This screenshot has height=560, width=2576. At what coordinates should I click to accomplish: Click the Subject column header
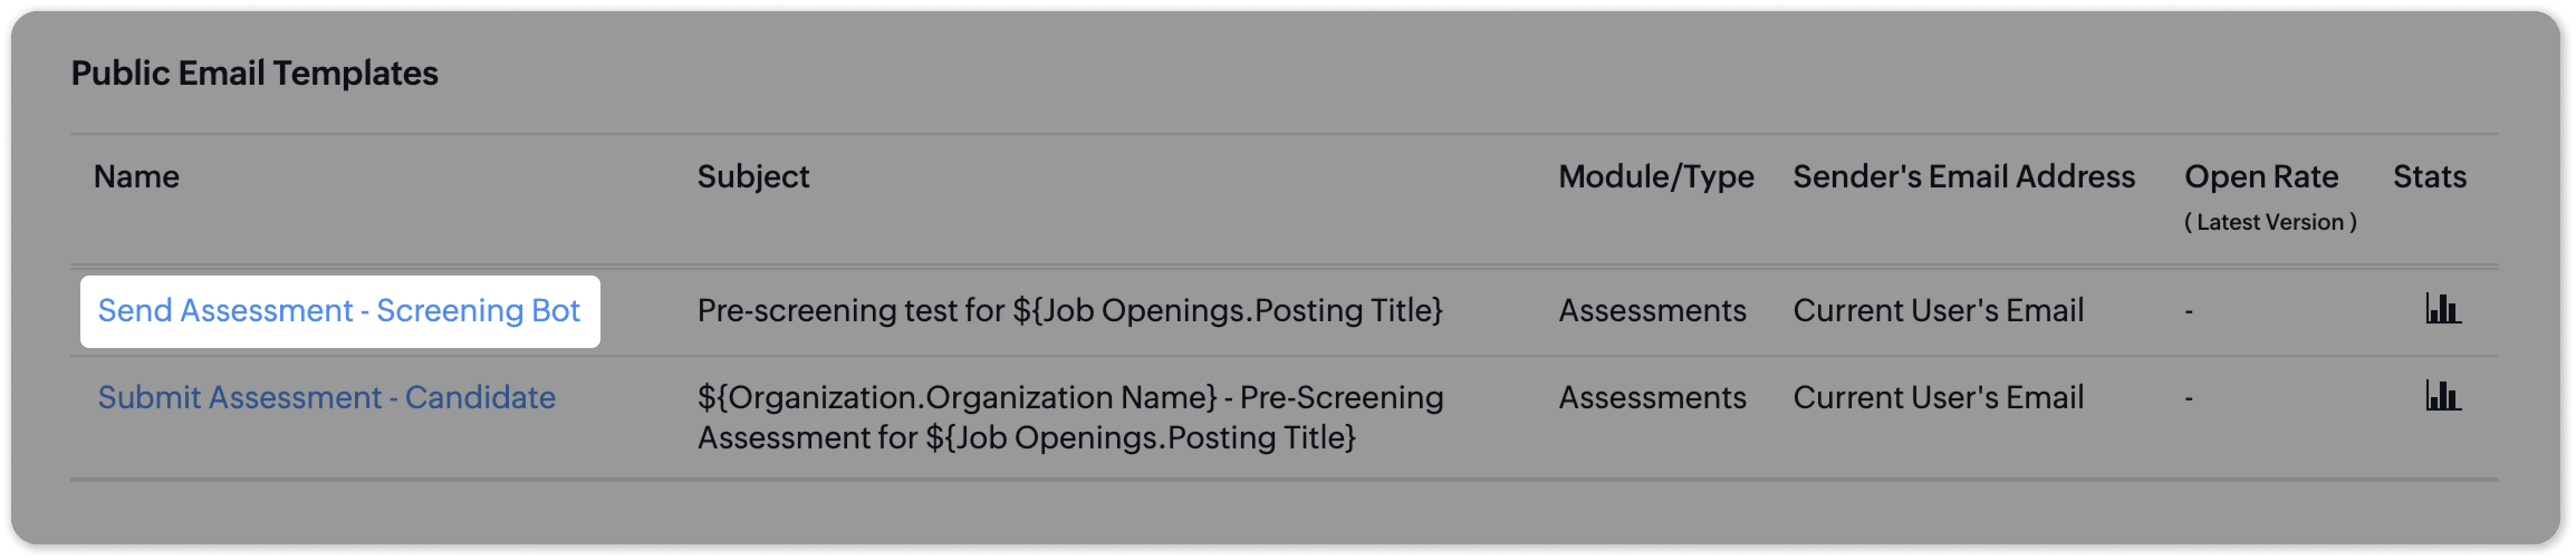(753, 177)
